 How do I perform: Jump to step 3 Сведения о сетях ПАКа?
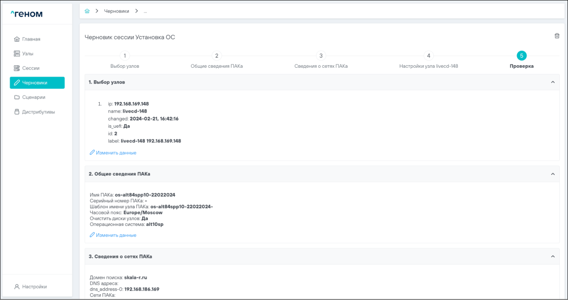click(321, 56)
